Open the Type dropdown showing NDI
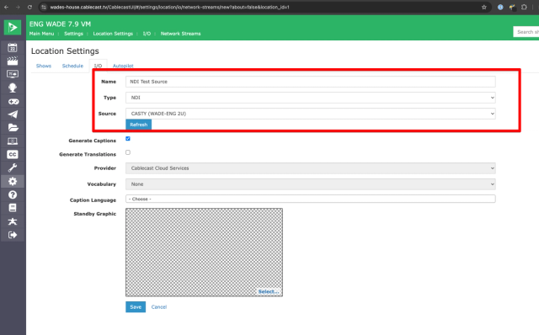539x335 pixels. pos(311,98)
